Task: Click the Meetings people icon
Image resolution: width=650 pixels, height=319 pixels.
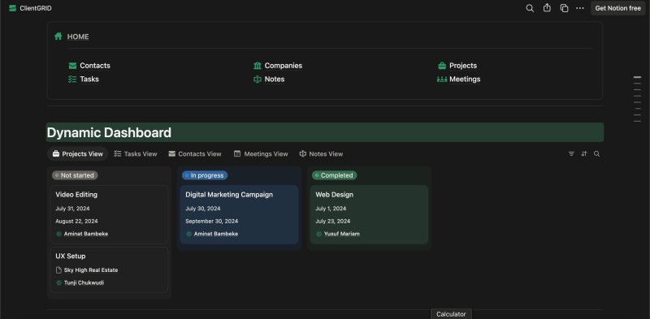Action: click(442, 79)
